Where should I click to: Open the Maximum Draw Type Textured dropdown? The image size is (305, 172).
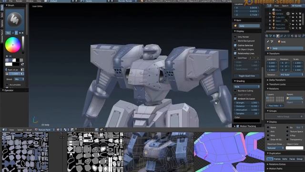pyautogui.click(x=275, y=148)
